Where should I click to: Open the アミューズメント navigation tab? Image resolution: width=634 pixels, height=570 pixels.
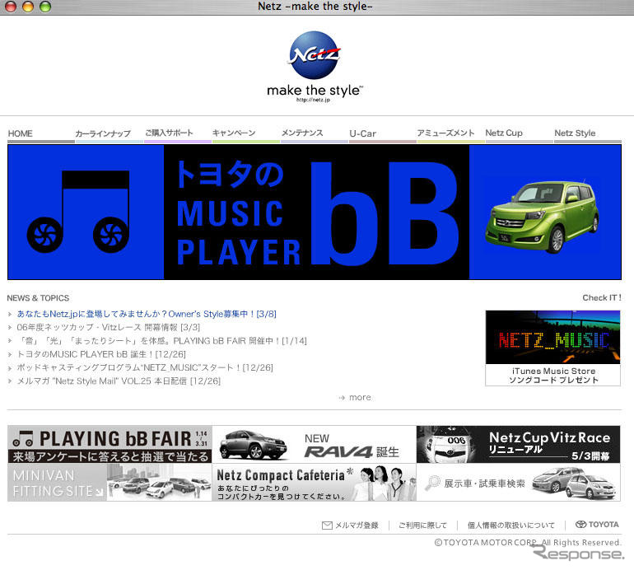(x=445, y=133)
